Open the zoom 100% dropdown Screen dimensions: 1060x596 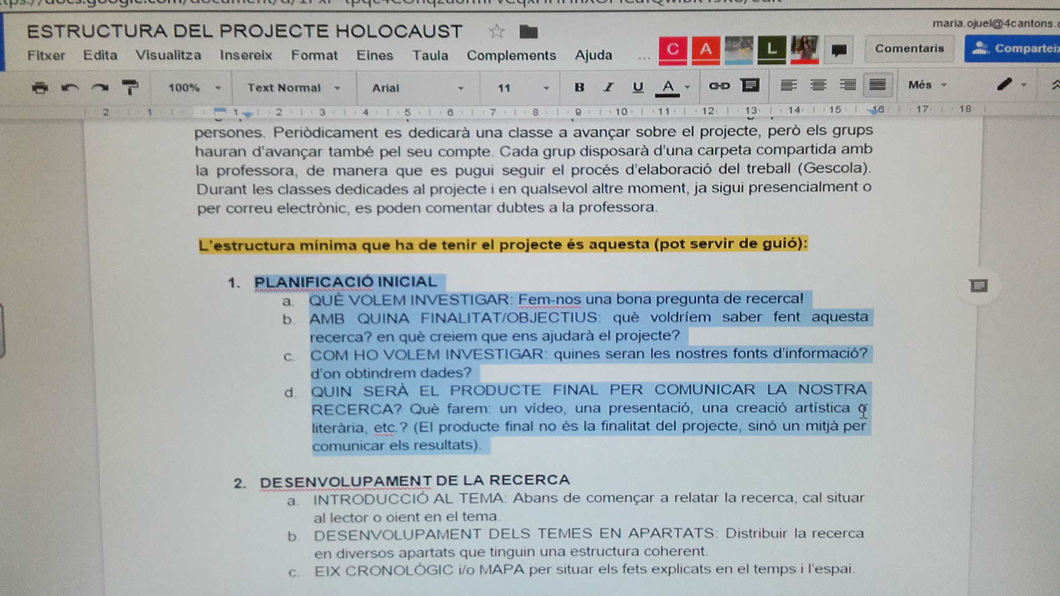[x=194, y=88]
